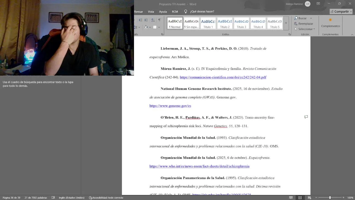The image size is (355, 200).
Task: Open 100% zoom level dialog
Action: (350, 198)
